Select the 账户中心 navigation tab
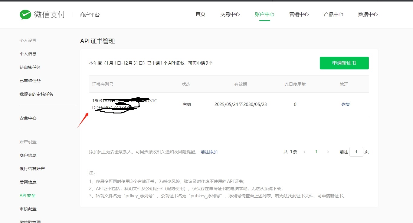Screen dimensions: 413x223 tap(264, 14)
